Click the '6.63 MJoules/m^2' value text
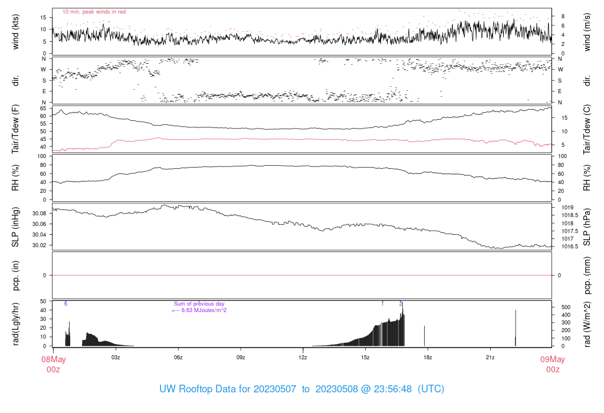Viewport: 604px width, 413px height. pyautogui.click(x=204, y=310)
